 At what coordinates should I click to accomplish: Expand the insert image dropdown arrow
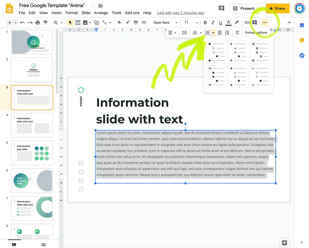click(90, 23)
